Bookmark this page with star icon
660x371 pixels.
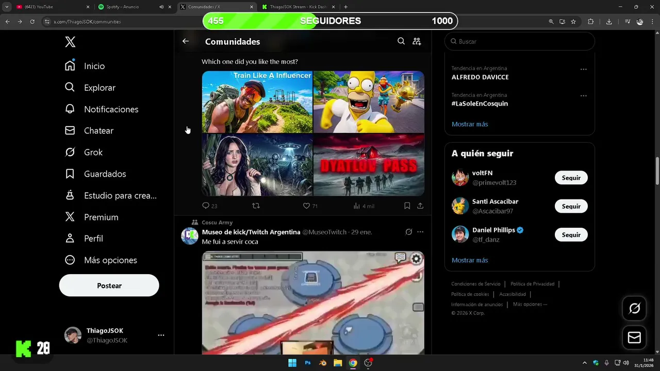[573, 22]
